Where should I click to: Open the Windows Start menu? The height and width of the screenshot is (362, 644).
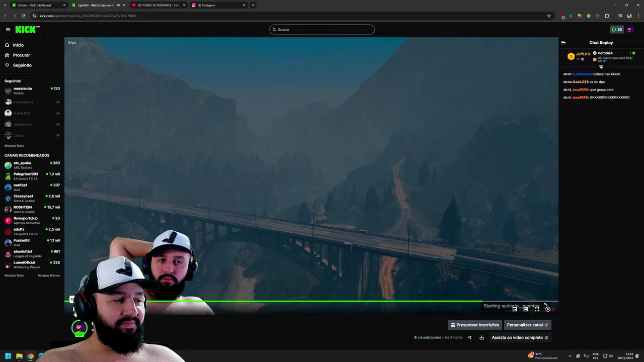pos(8,356)
